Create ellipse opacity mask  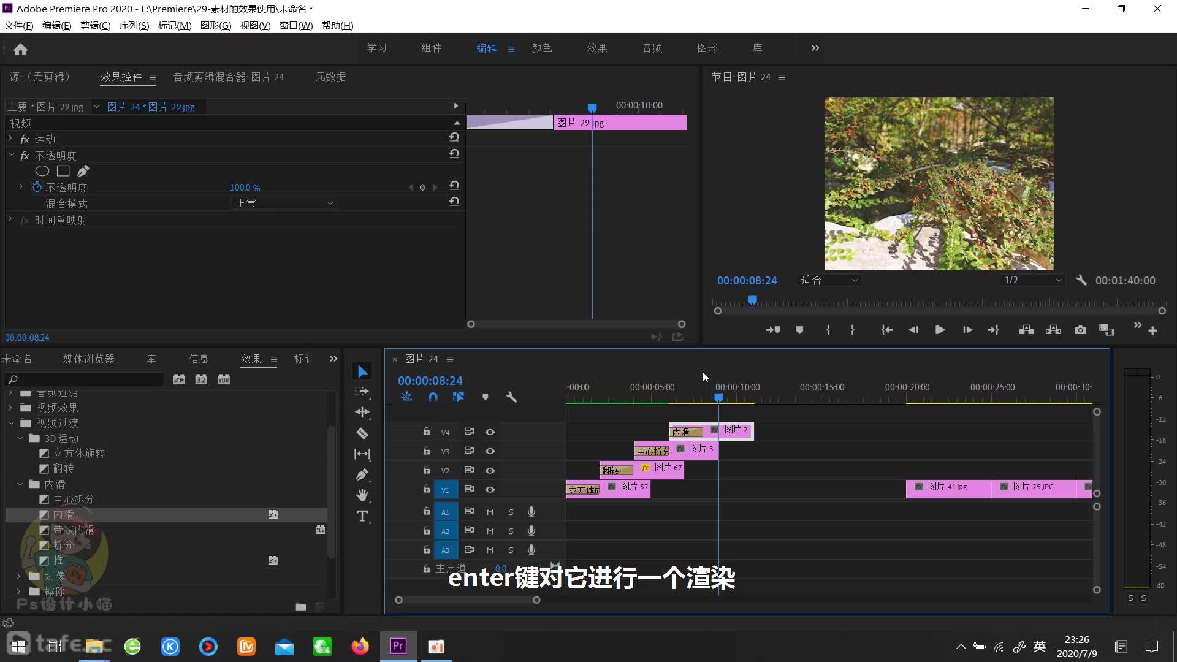point(42,171)
